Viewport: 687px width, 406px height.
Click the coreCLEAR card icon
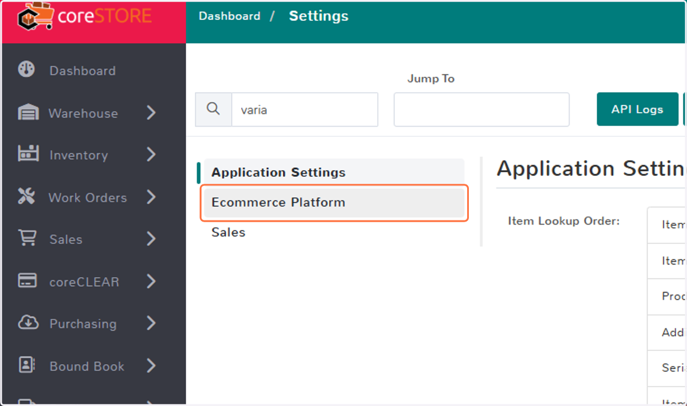(27, 281)
